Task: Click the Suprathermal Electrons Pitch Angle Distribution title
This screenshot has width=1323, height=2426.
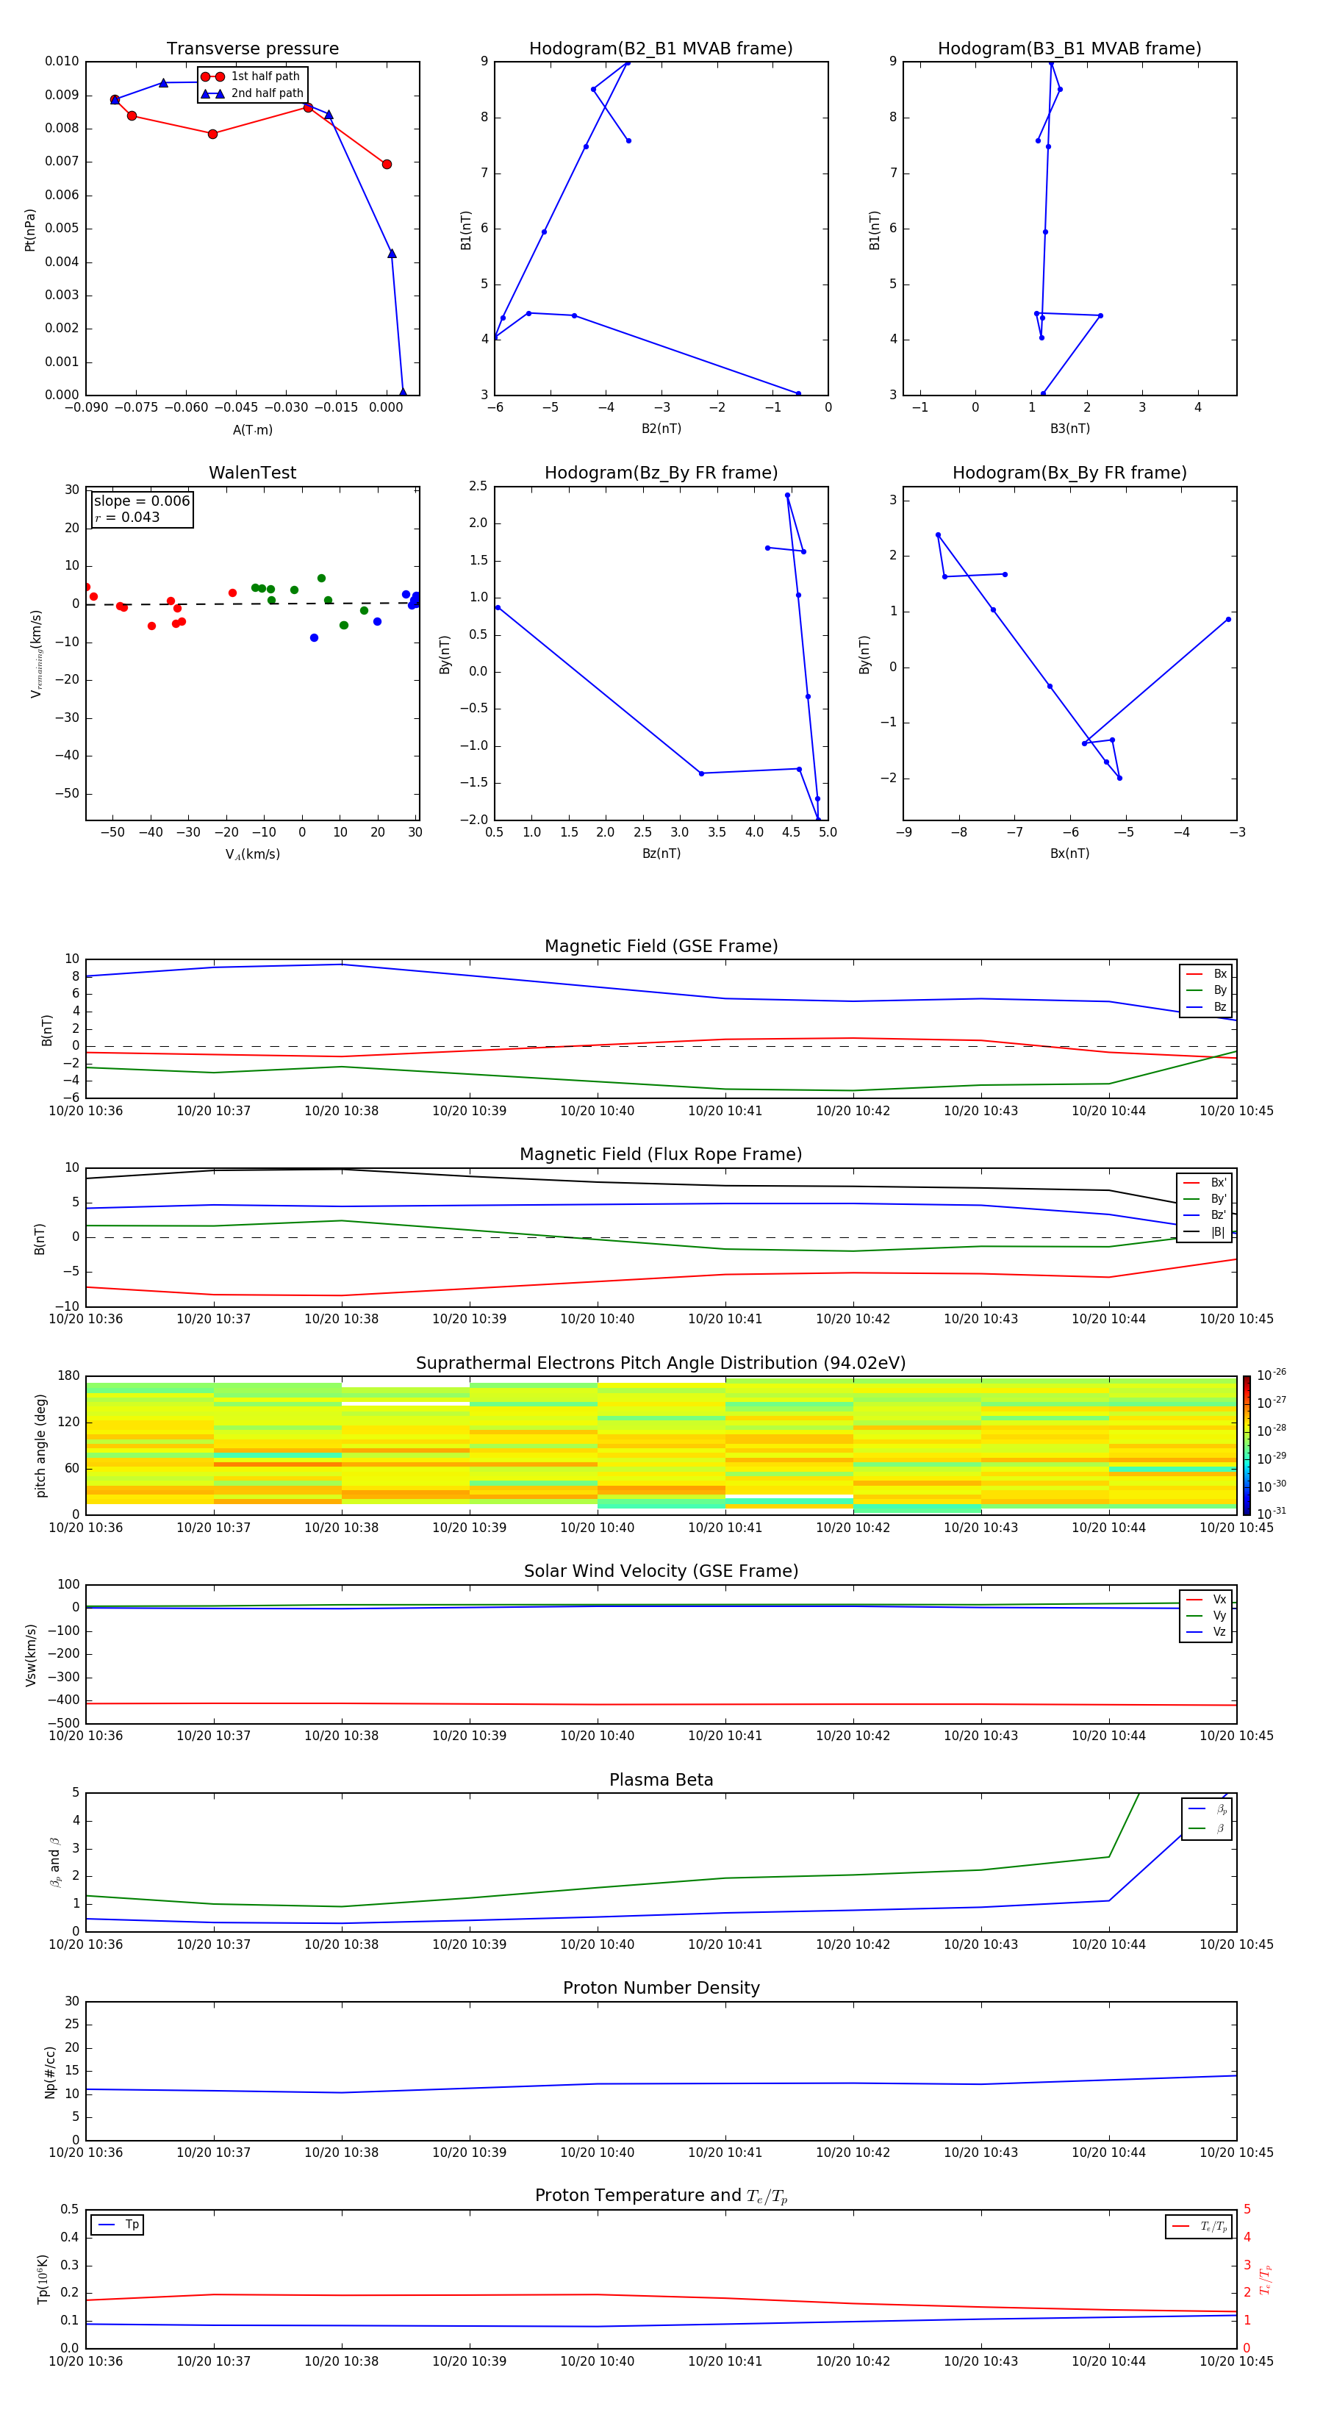Action: [x=661, y=1364]
